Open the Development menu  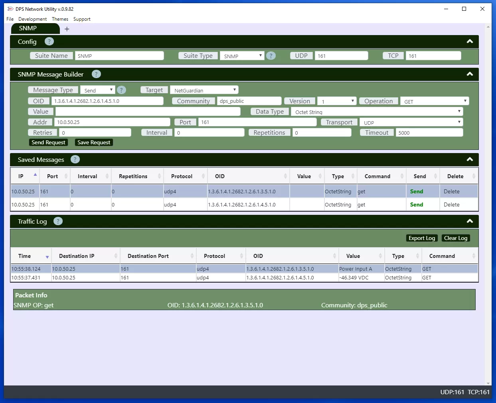(32, 19)
